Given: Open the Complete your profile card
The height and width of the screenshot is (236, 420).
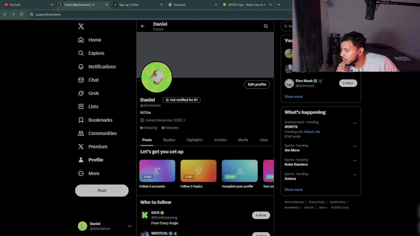Looking at the screenshot, I should tap(240, 174).
